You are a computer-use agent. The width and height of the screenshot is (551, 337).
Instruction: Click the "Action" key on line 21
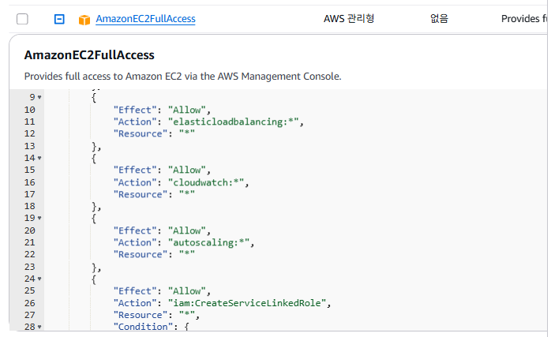135,242
